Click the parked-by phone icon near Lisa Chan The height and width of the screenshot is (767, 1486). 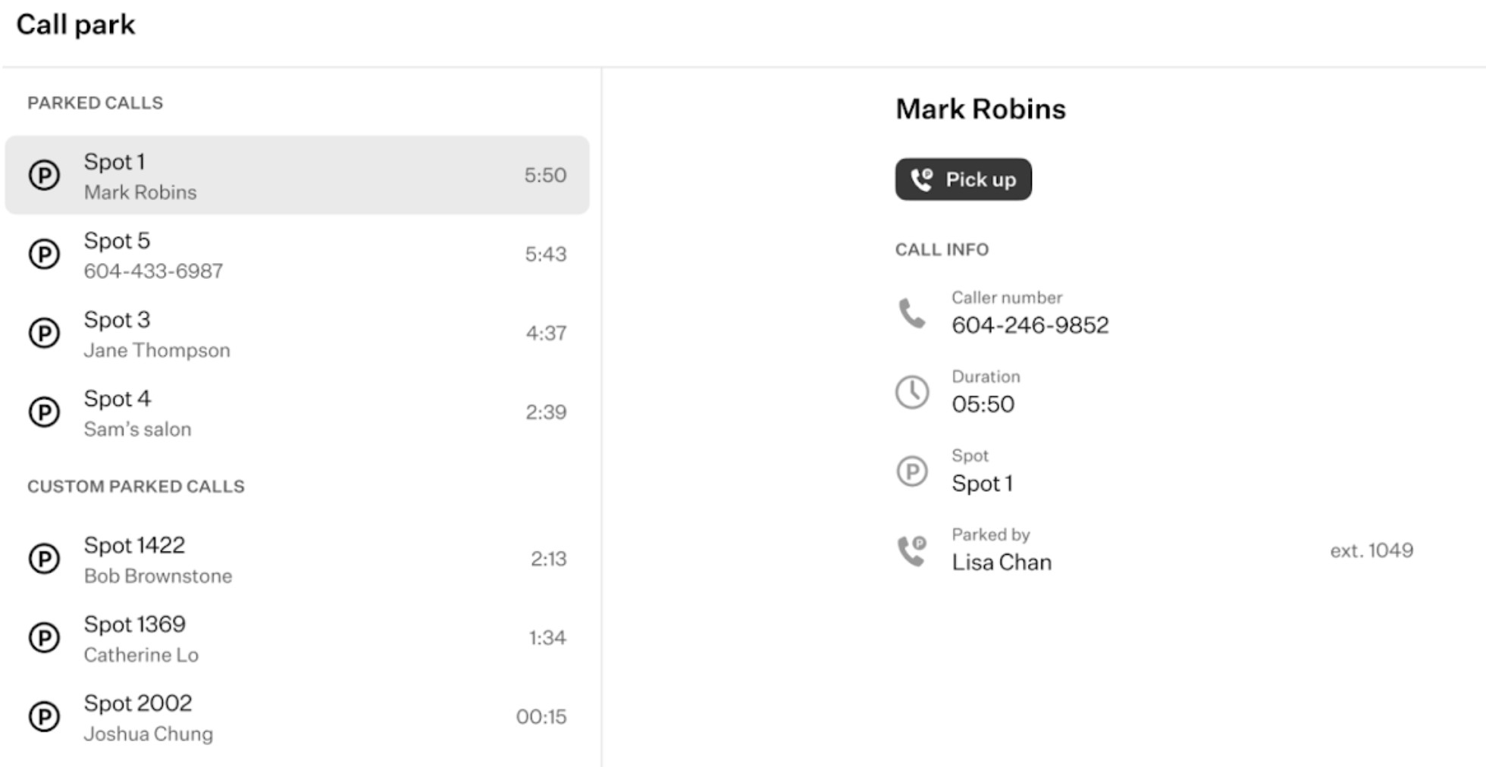click(912, 550)
